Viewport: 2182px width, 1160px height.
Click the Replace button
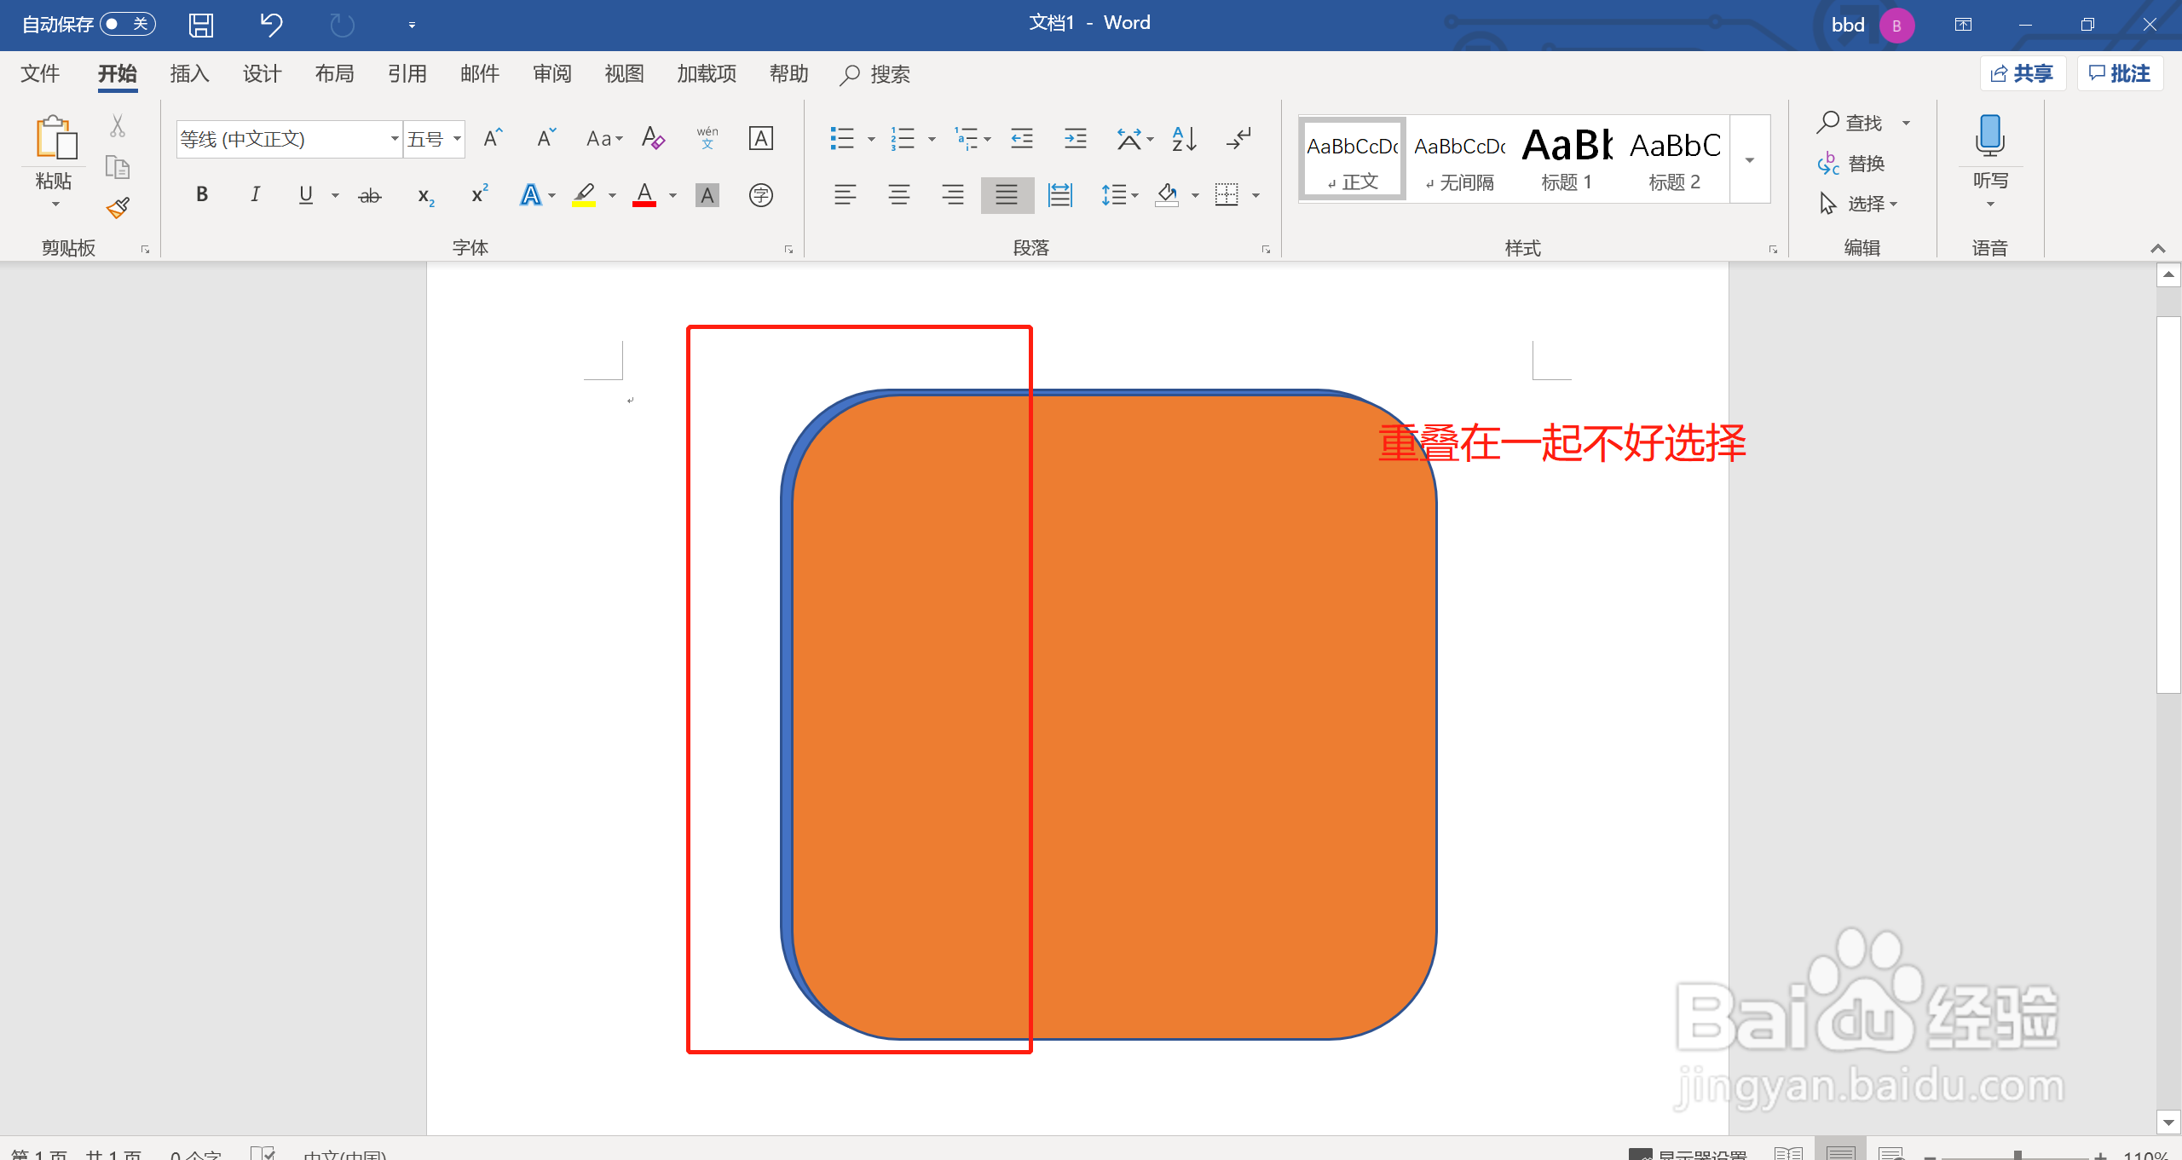1850,163
